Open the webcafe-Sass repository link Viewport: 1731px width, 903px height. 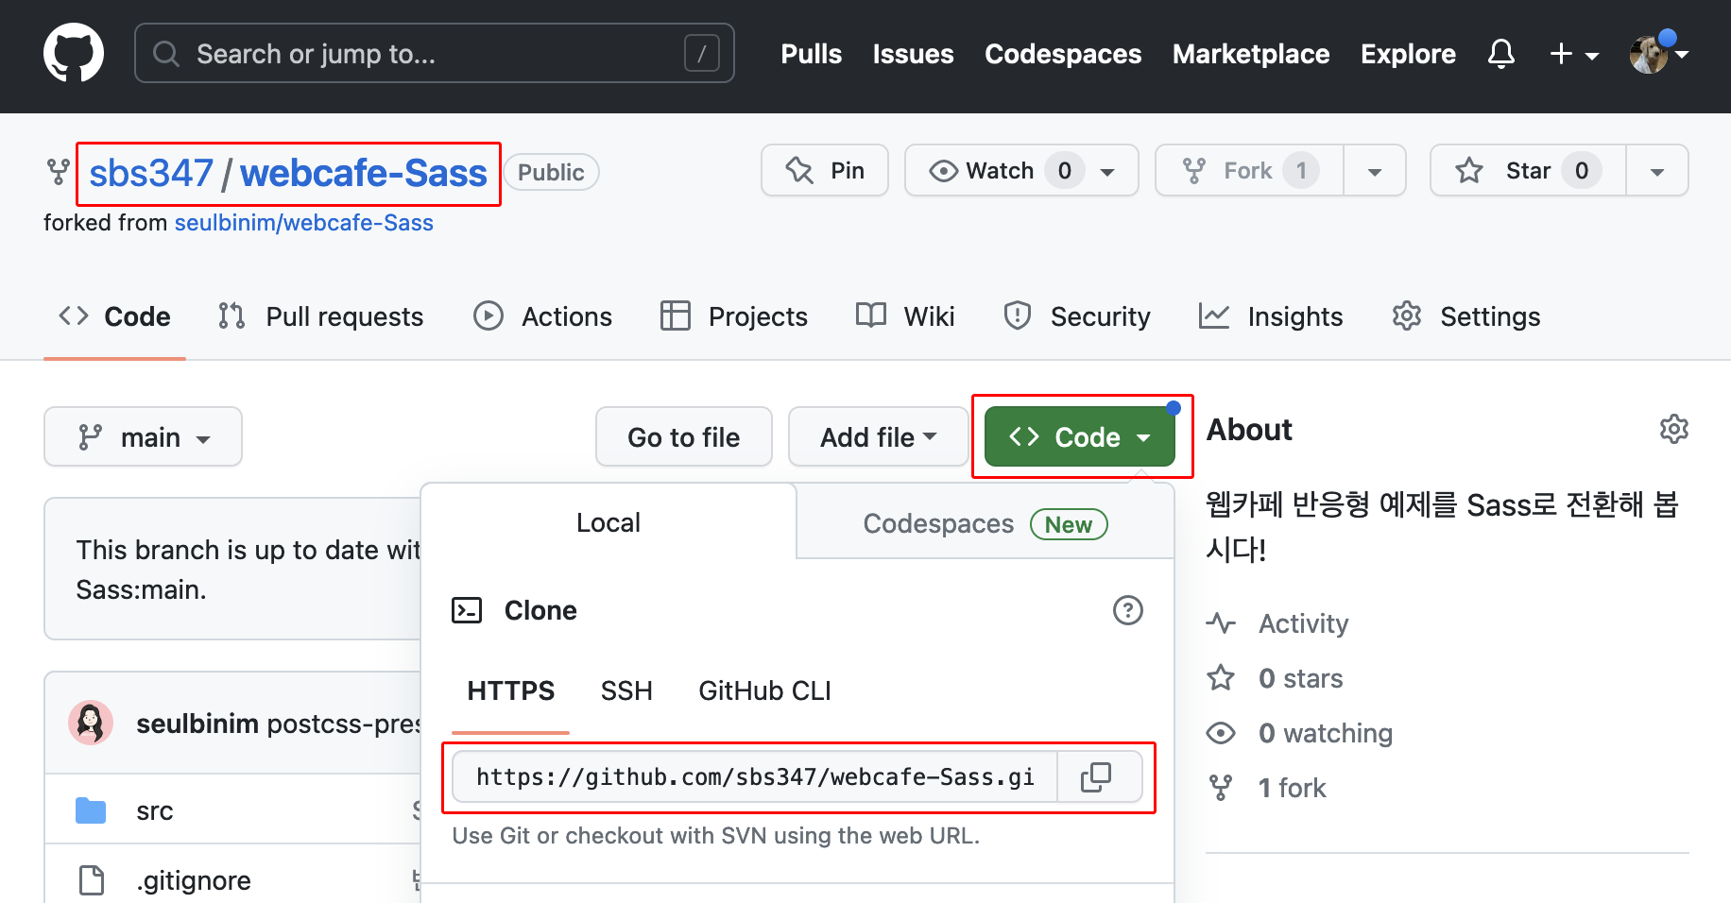coord(364,173)
